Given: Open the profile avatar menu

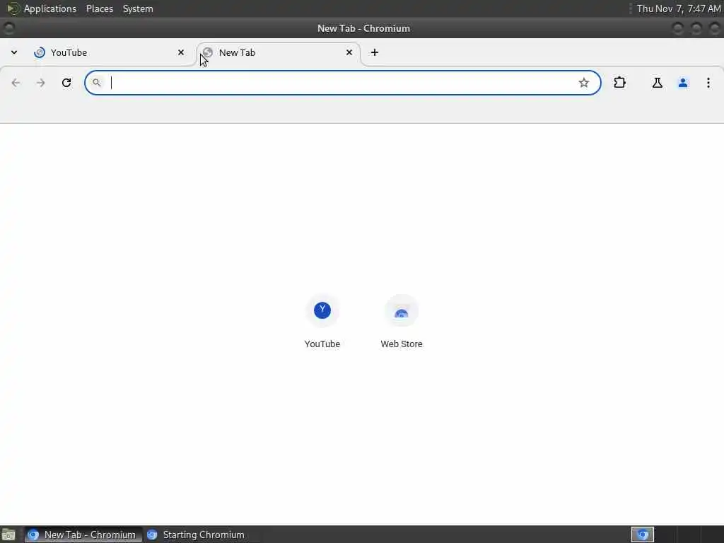Looking at the screenshot, I should click(x=683, y=83).
